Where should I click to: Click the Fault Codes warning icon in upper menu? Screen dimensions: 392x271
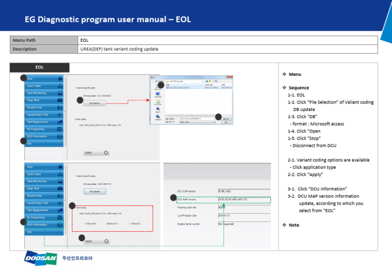60,86
